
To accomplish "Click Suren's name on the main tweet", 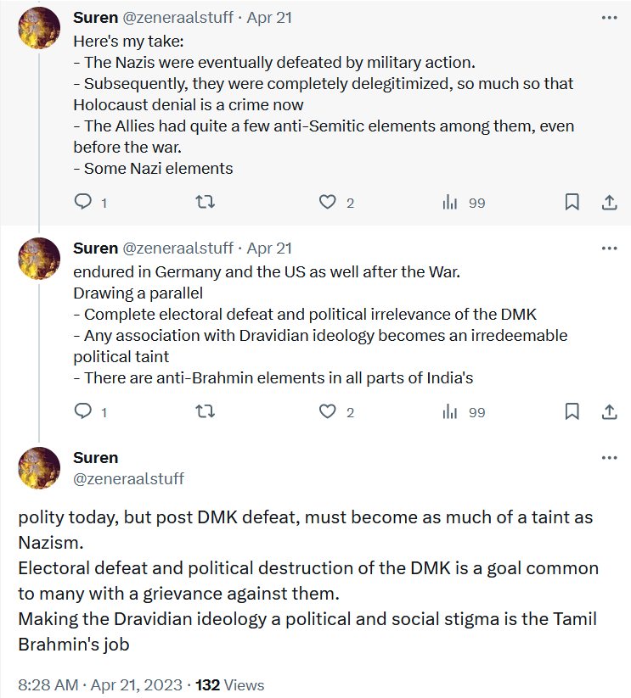I will coord(96,458).
